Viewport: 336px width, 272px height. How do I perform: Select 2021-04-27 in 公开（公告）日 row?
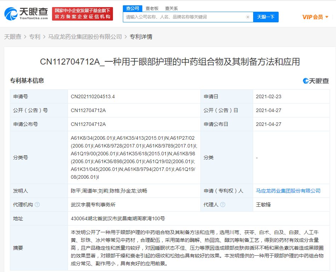268,110
